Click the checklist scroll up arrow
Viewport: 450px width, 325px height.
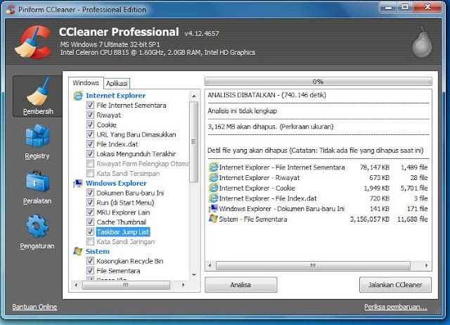pyautogui.click(x=194, y=96)
